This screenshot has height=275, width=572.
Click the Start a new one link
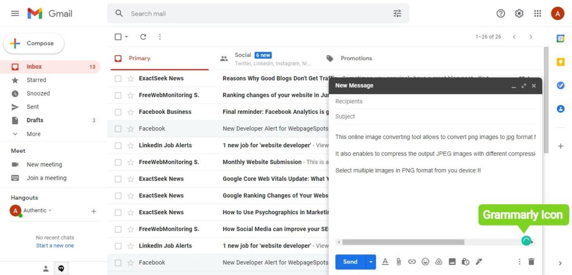(x=55, y=245)
